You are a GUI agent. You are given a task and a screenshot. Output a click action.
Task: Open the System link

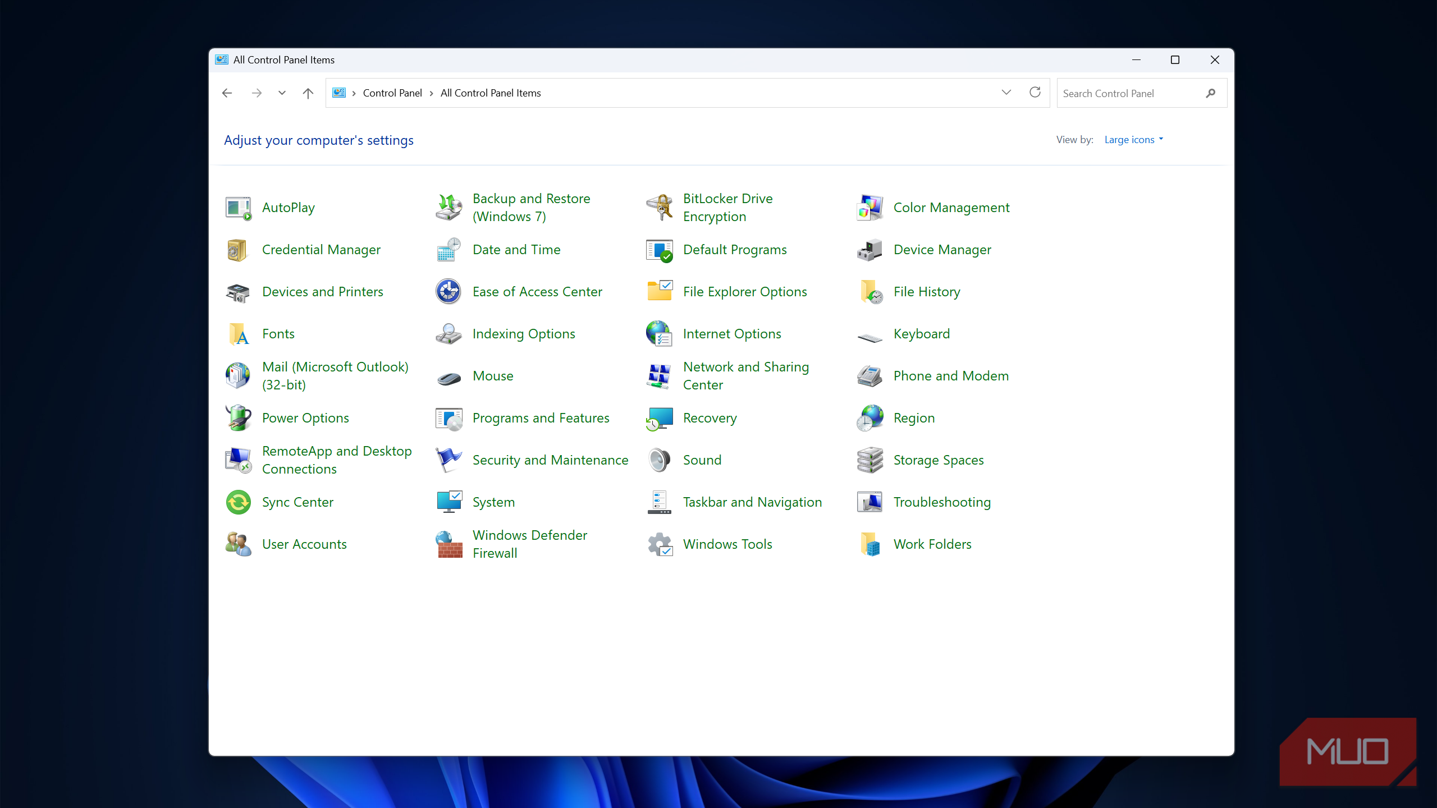pyautogui.click(x=494, y=502)
